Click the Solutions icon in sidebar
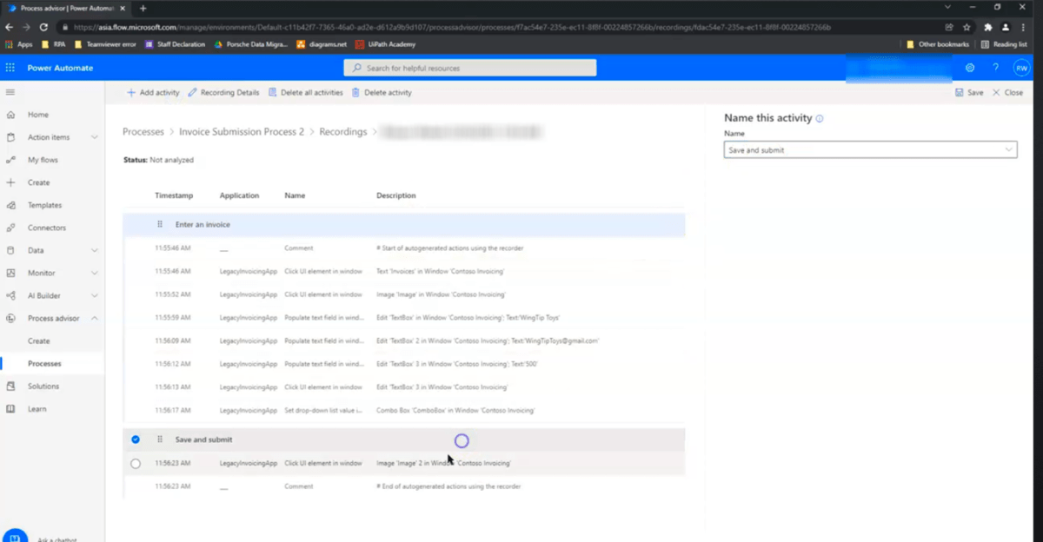The image size is (1043, 542). [x=10, y=386]
